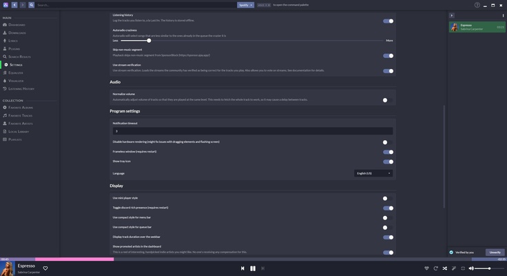The image size is (507, 276).
Task: Skip to the previous track
Action: 242,268
